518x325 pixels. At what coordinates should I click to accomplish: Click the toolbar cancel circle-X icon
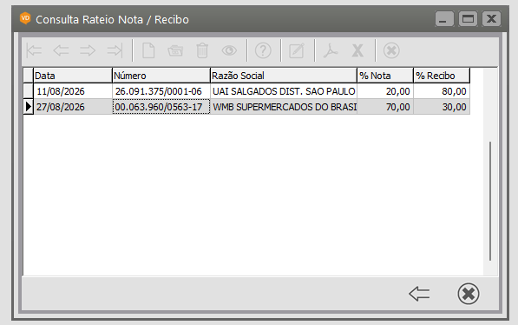pyautogui.click(x=391, y=50)
